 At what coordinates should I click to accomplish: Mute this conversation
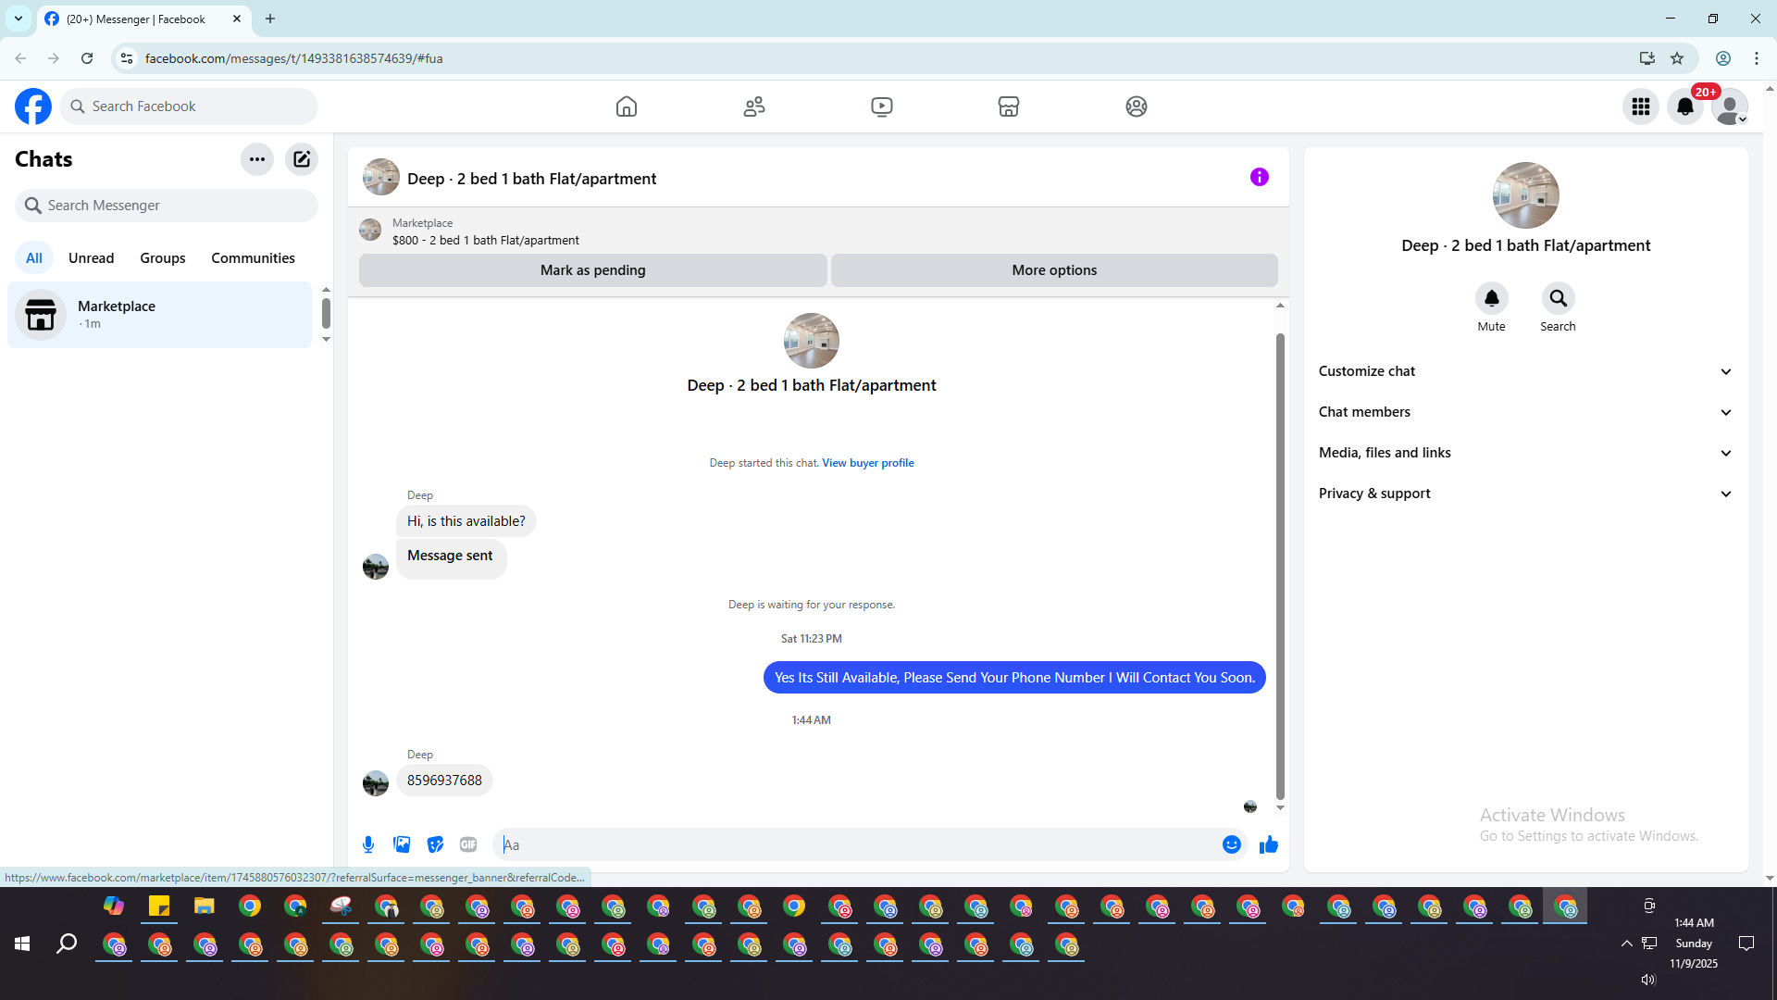[x=1491, y=299]
